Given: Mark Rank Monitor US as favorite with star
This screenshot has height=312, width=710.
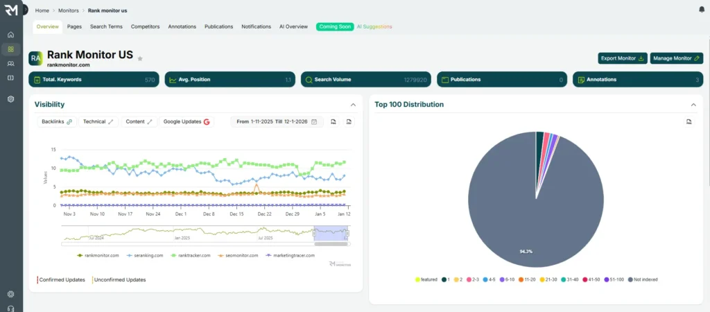Looking at the screenshot, I should coord(140,58).
